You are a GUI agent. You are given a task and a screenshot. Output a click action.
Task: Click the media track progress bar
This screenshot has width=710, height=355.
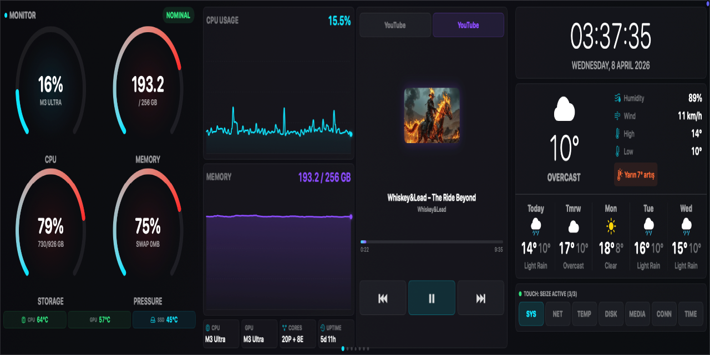[432, 242]
